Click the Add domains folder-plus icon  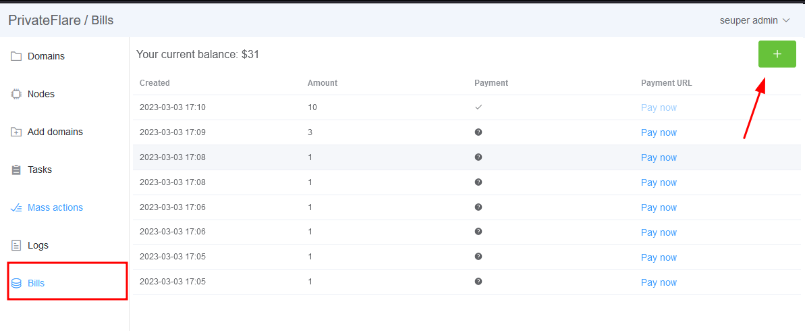[16, 132]
